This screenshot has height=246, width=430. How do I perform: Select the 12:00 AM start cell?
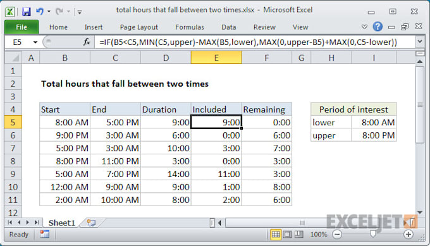coord(64,187)
